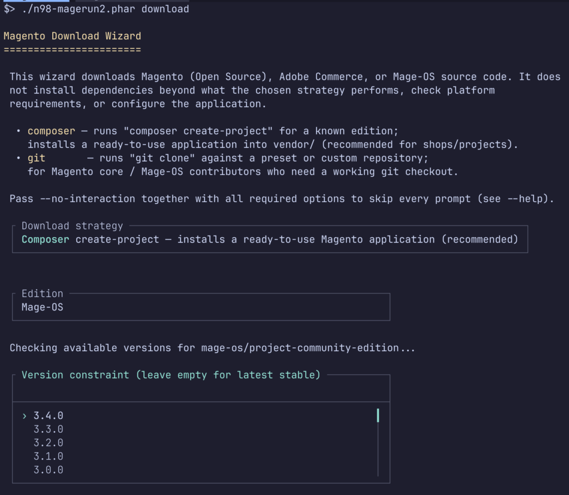Viewport: 569px width, 495px height.
Task: Click the Composer create-project strategy value
Action: 269,239
